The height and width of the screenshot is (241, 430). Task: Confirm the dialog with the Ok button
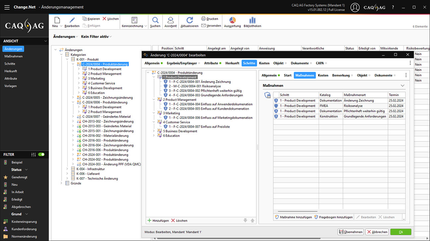[x=401, y=232]
